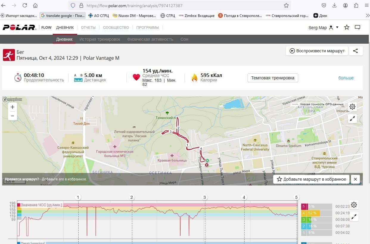Click the browser forward arrow
This screenshot has height=244, width=370.
tap(14, 5)
